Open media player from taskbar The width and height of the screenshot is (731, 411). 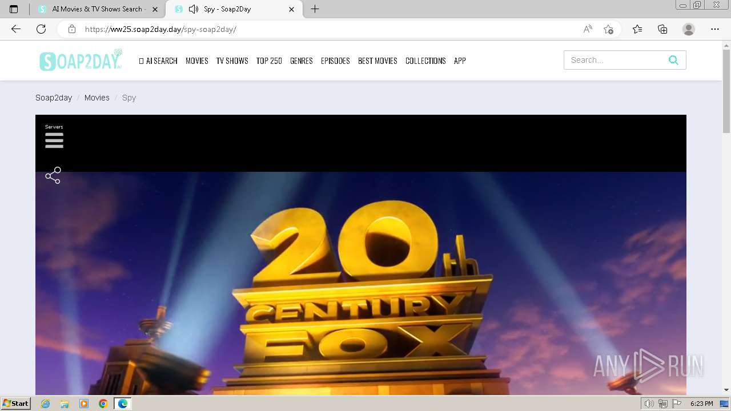pyautogui.click(x=84, y=404)
